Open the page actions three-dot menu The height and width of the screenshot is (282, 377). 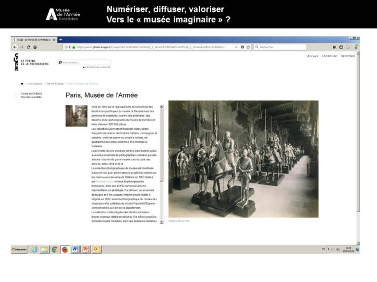237,47
